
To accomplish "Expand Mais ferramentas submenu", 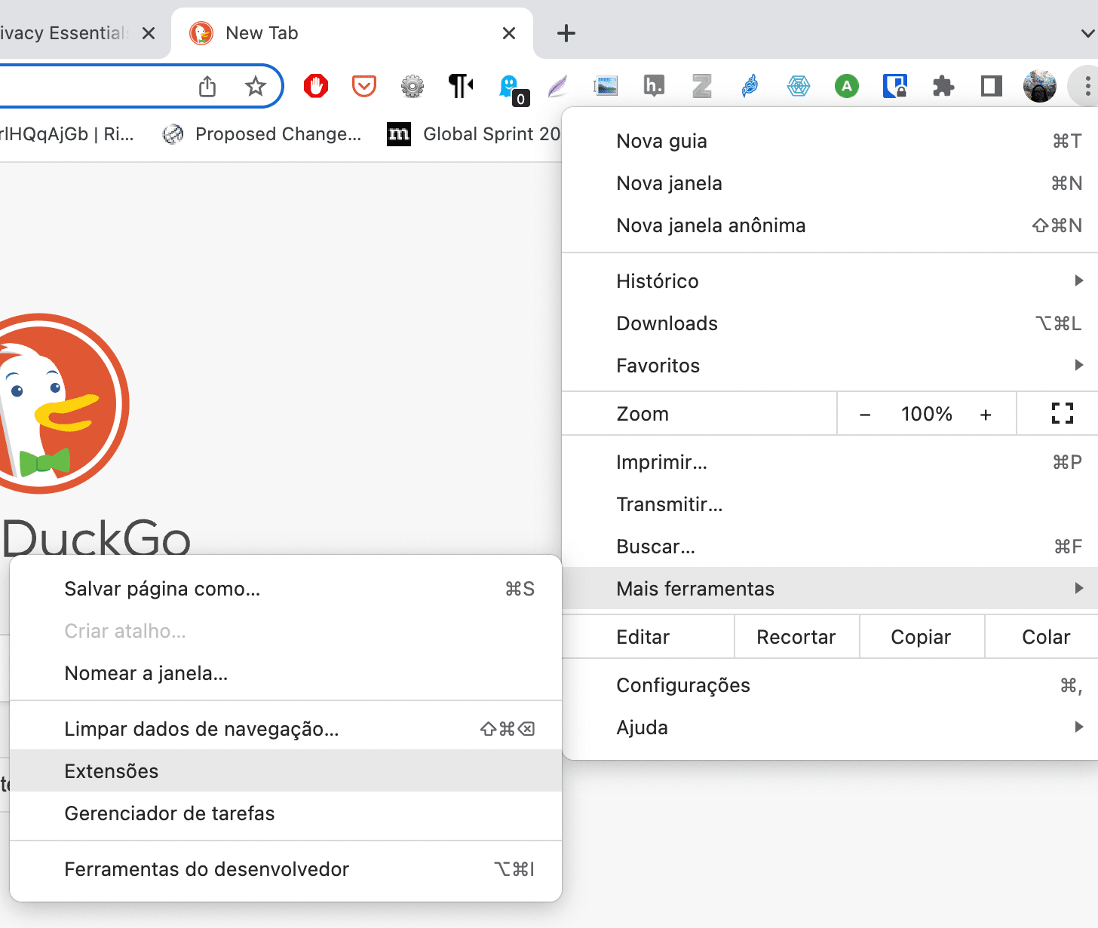I will (830, 589).
